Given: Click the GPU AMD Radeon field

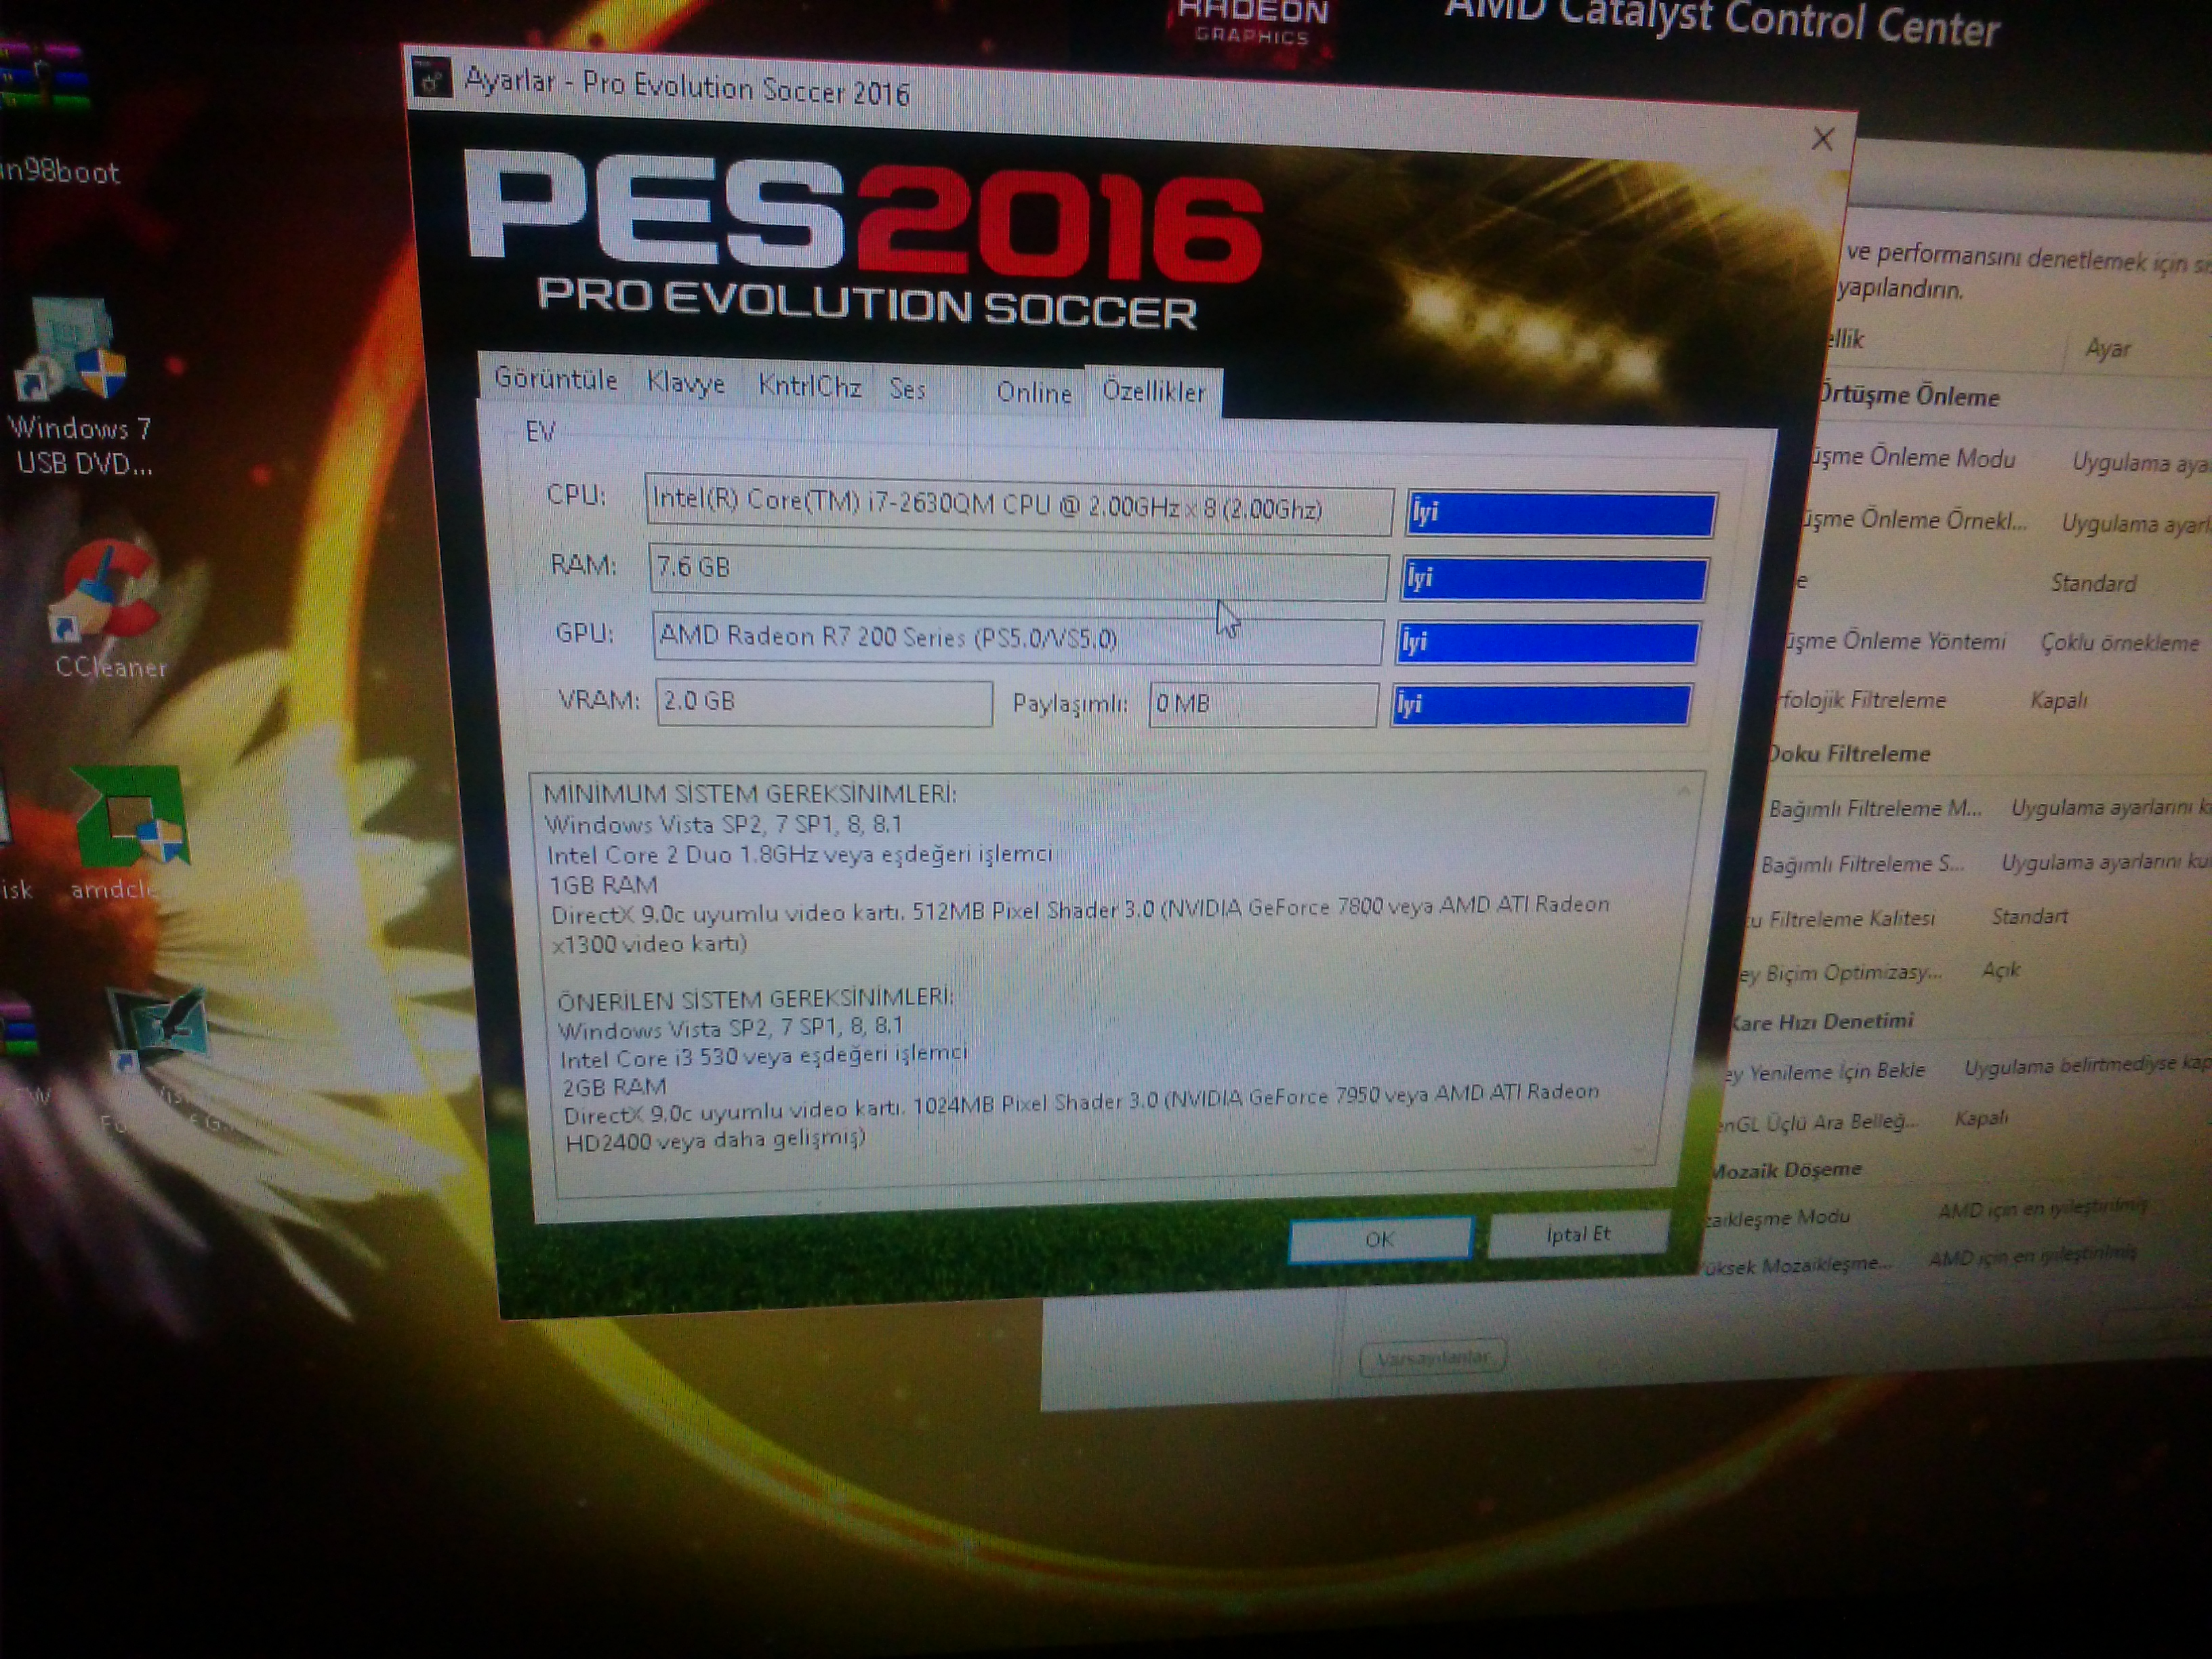Looking at the screenshot, I should tap(1016, 638).
